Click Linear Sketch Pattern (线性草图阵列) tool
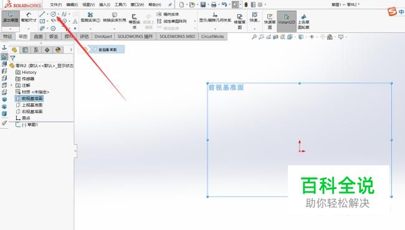The height and width of the screenshot is (230, 405). point(172,21)
